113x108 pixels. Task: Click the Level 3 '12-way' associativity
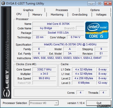(x=102, y=83)
